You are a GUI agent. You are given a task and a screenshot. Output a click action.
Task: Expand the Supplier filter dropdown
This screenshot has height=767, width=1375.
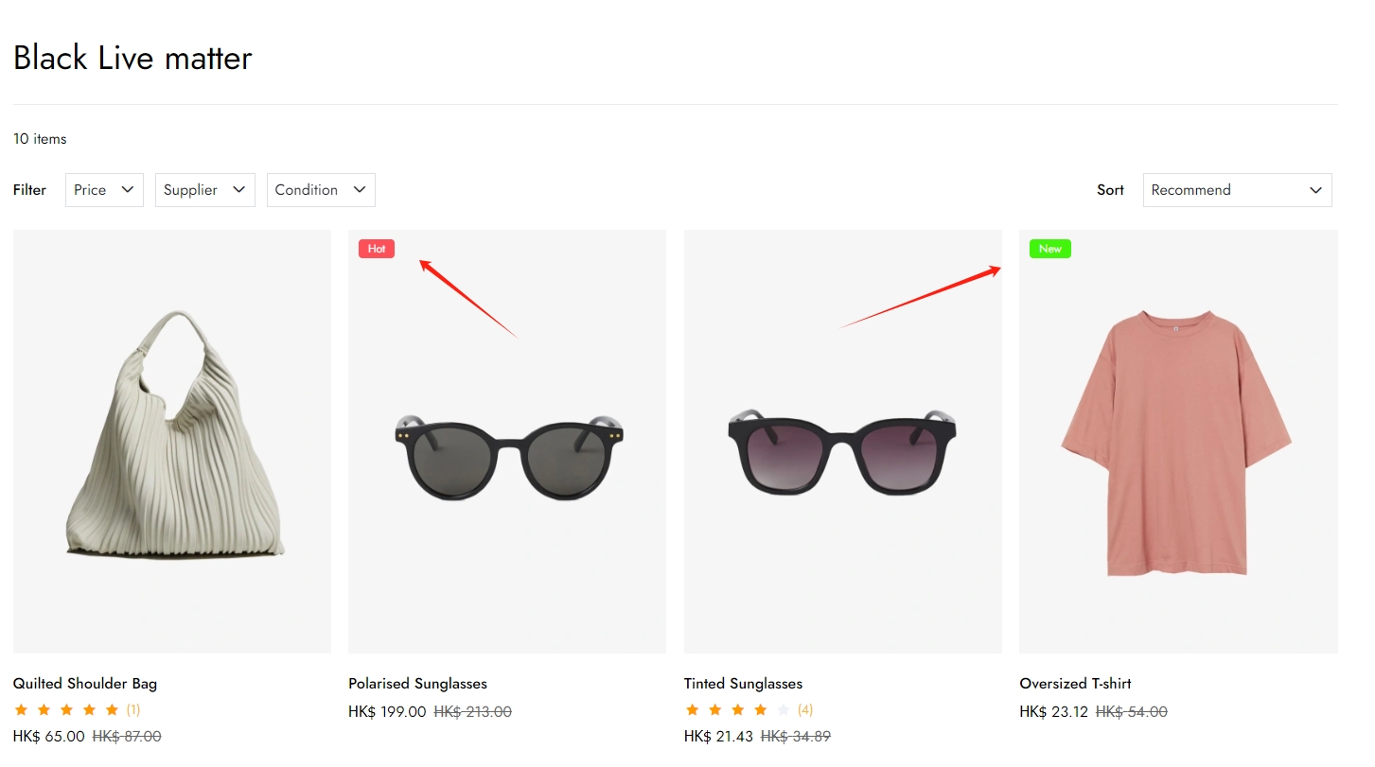point(204,190)
